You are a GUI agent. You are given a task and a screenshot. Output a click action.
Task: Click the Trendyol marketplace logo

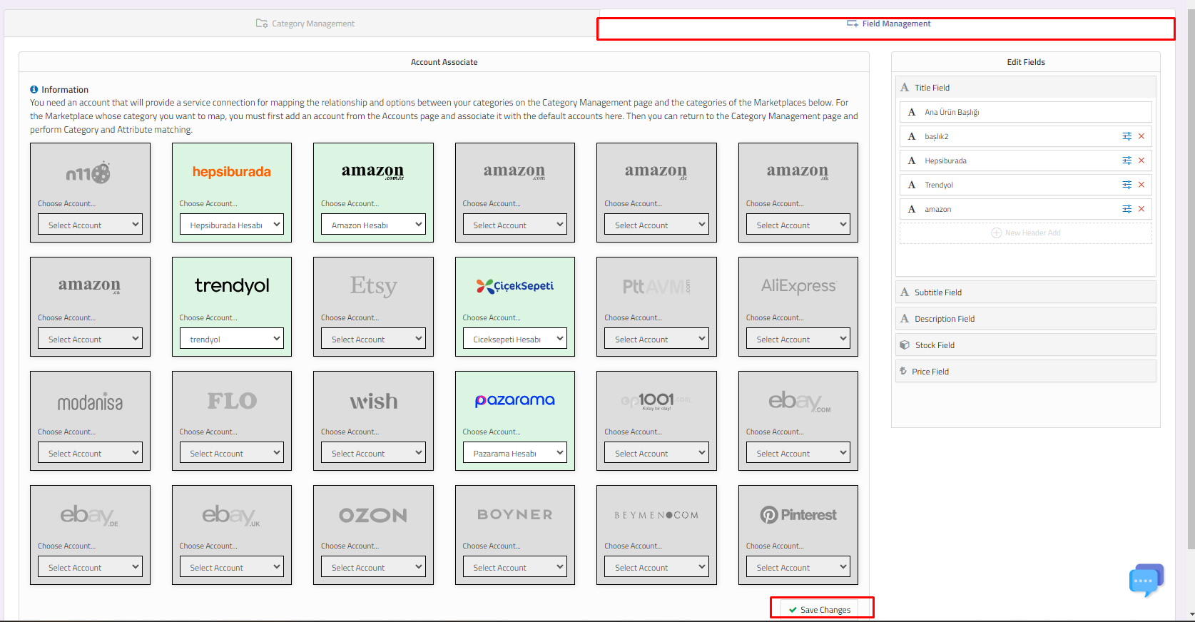coord(232,286)
